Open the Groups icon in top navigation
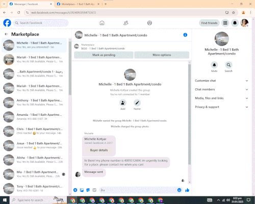The width and height of the screenshot is (255, 204). coord(149,23)
